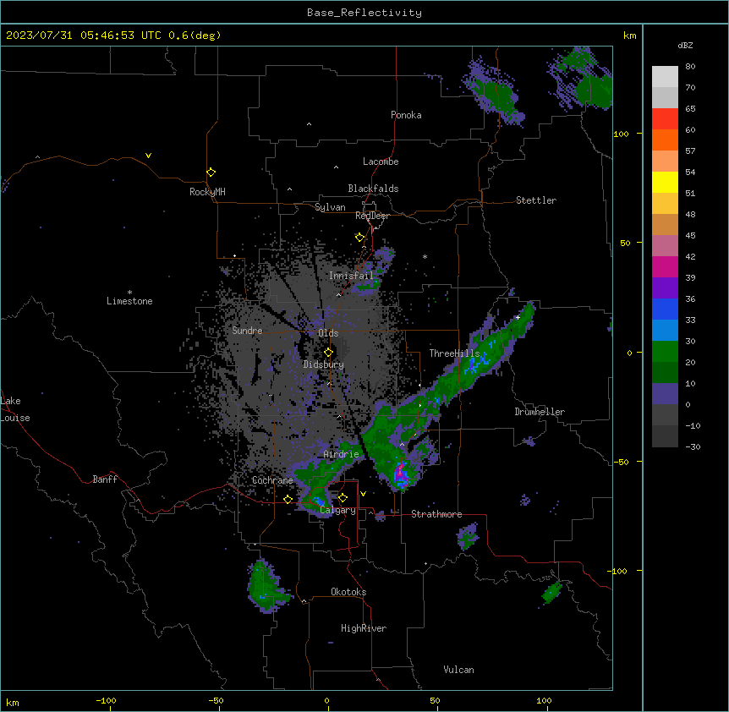The width and height of the screenshot is (729, 712).
Task: Click the km unit label at top right
Action: [x=629, y=36]
